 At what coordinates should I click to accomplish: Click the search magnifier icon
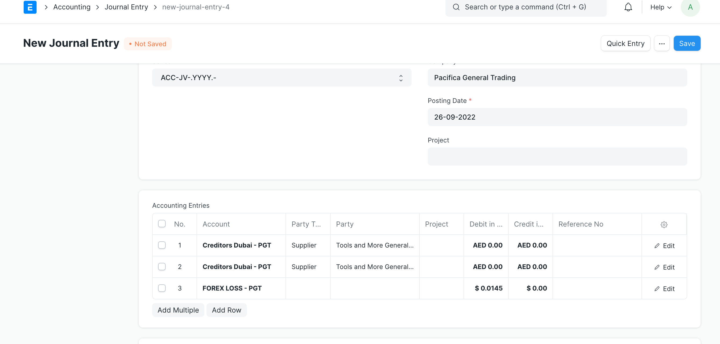(x=456, y=7)
